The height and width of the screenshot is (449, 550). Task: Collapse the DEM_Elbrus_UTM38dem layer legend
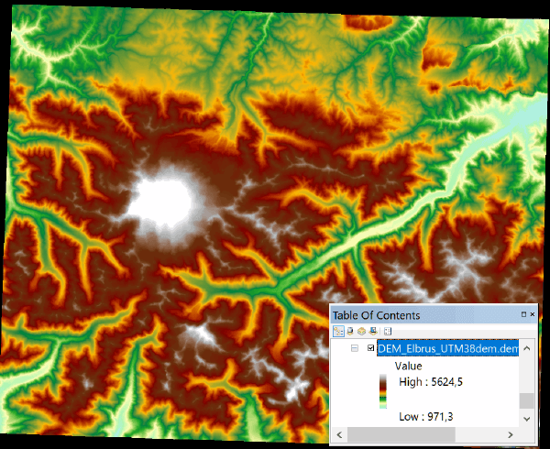coord(354,349)
